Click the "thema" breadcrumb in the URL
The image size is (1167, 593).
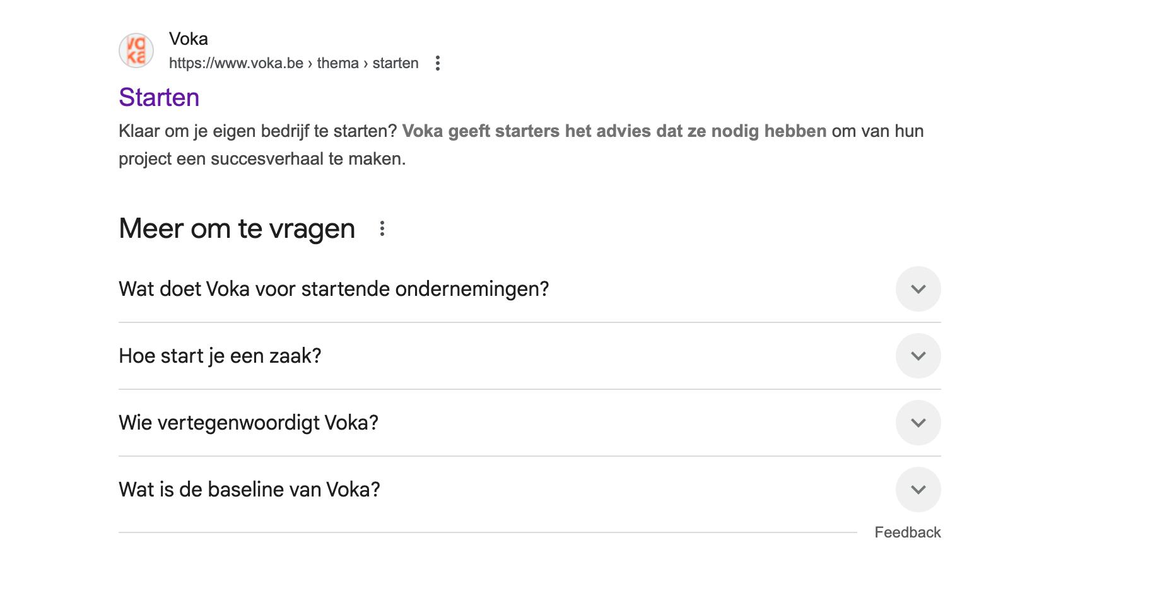(337, 63)
